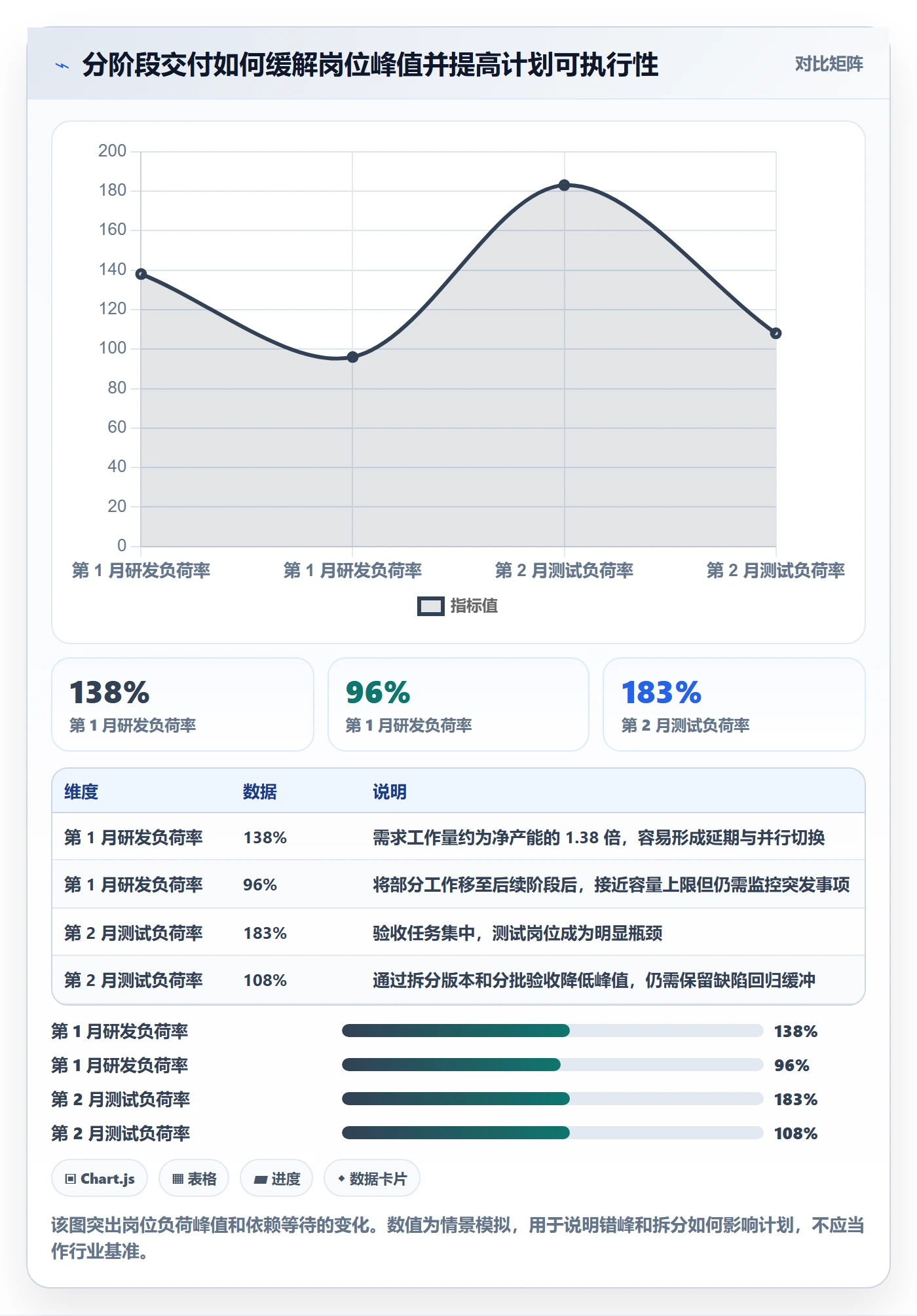Click the 100 tick on the y-axis
The width and height of the screenshot is (917, 1316).
[x=112, y=348]
